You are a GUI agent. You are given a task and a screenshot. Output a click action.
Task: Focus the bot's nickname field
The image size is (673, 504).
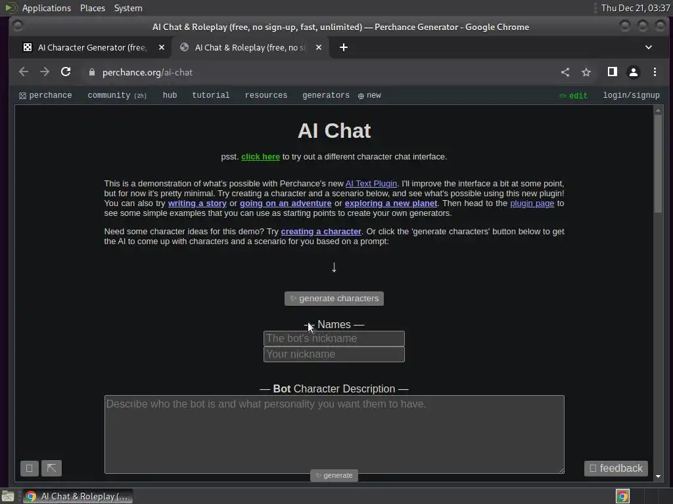[x=334, y=339]
